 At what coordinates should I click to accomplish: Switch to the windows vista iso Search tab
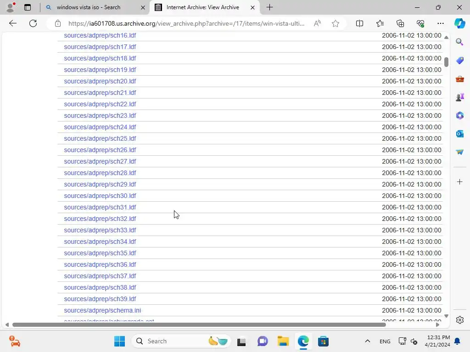(89, 7)
